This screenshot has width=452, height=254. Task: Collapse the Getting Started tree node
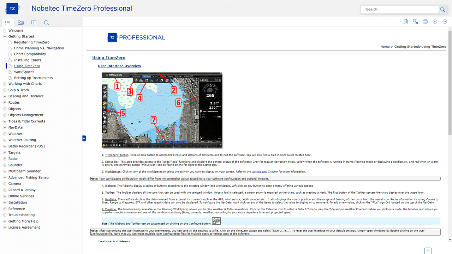pos(5,36)
